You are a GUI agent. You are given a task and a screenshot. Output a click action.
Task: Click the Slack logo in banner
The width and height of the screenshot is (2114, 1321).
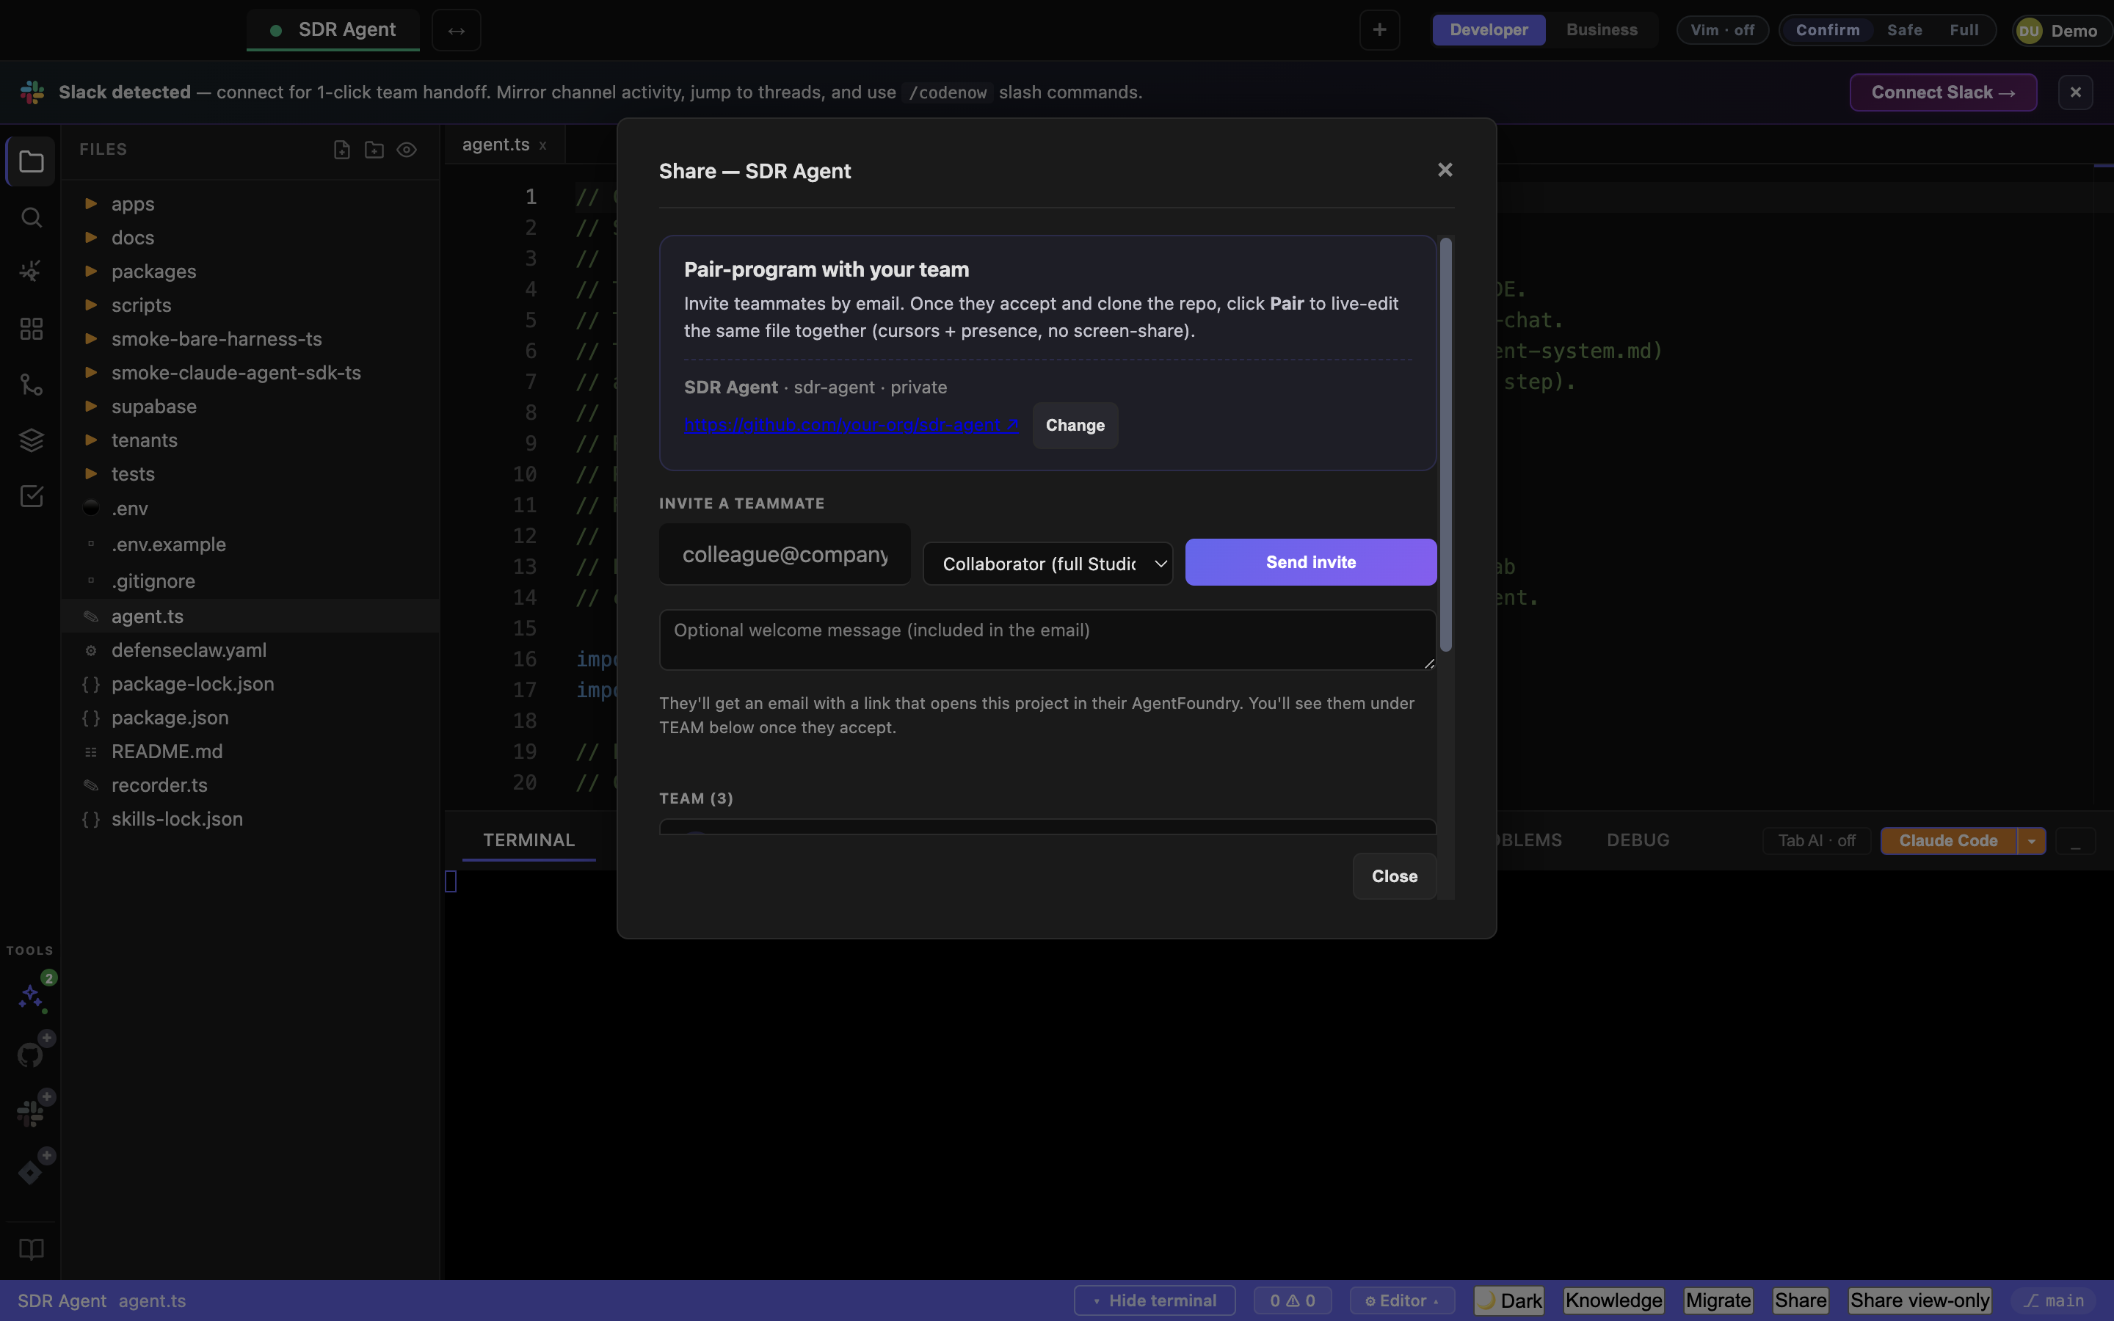point(32,92)
